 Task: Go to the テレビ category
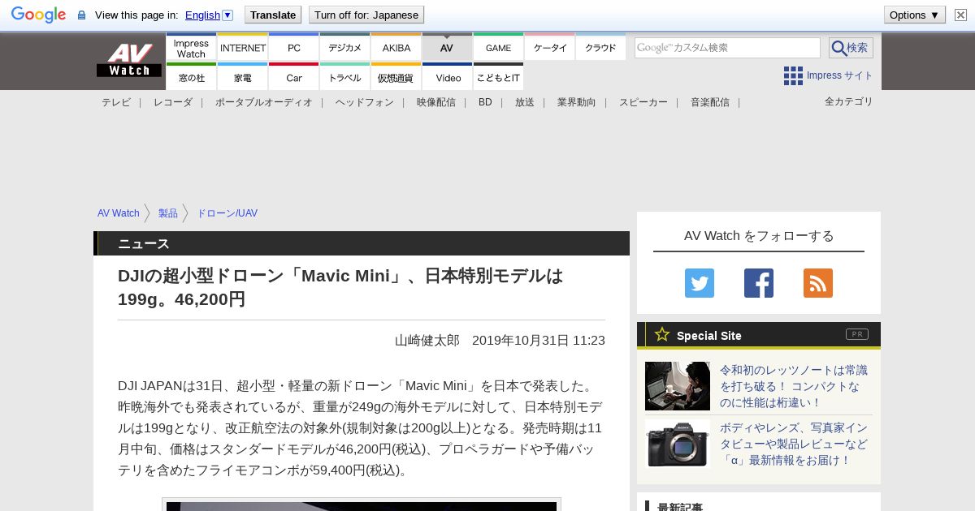[116, 102]
